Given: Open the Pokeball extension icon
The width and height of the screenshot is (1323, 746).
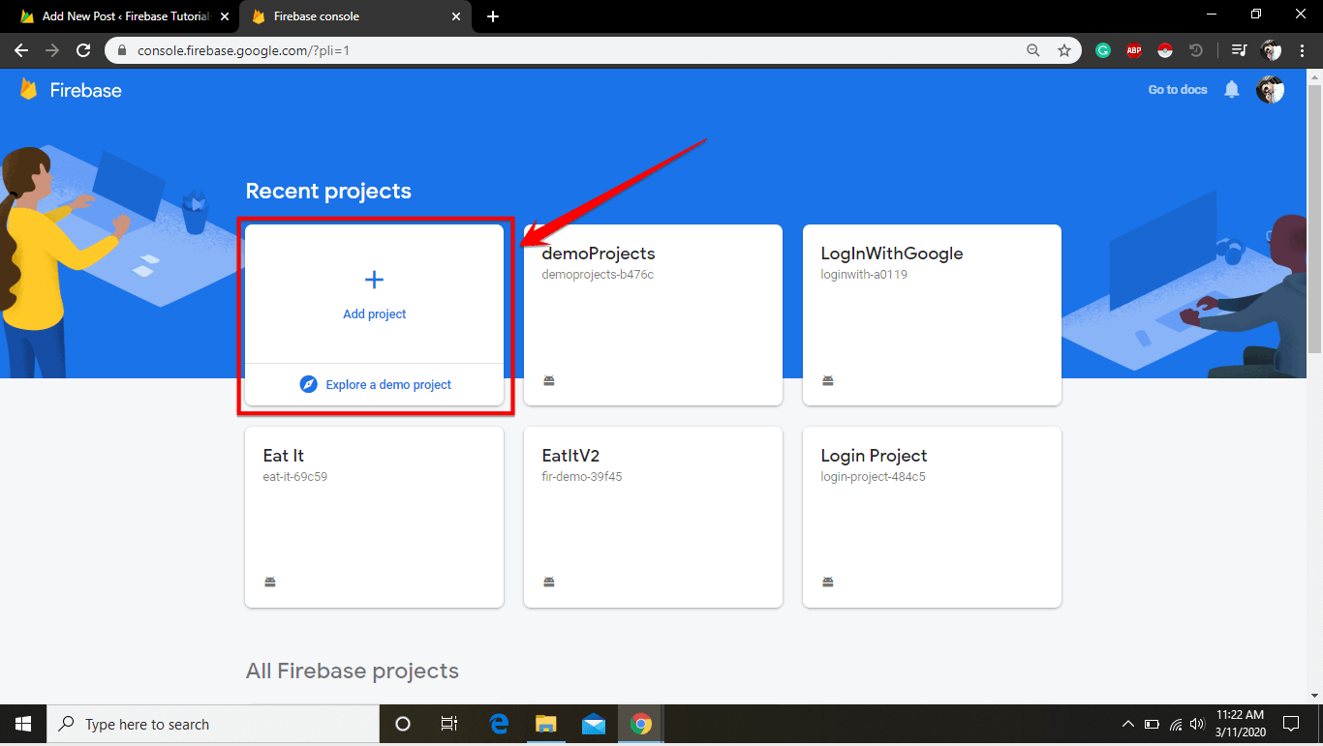Looking at the screenshot, I should (x=1165, y=50).
